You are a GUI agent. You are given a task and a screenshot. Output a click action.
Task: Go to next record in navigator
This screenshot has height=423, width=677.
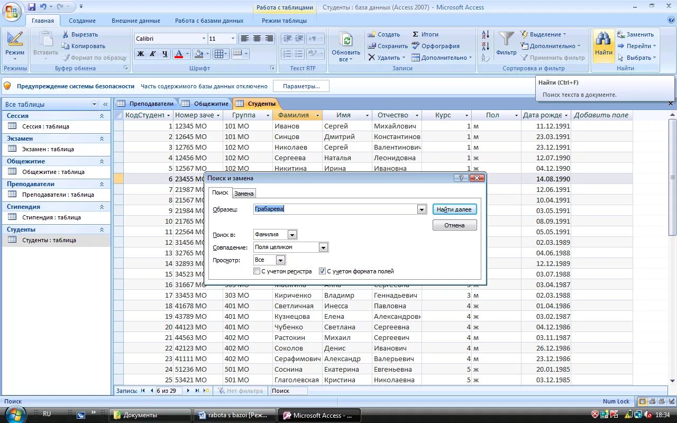188,391
